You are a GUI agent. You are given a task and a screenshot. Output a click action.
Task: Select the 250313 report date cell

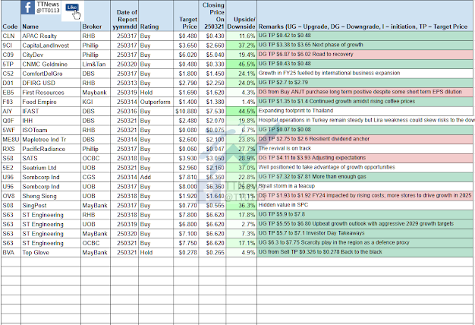point(124,83)
